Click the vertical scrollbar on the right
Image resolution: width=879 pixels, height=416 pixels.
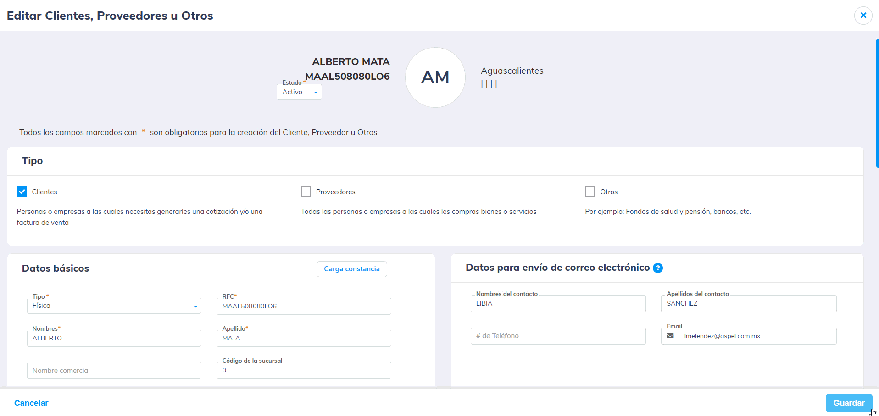877,103
